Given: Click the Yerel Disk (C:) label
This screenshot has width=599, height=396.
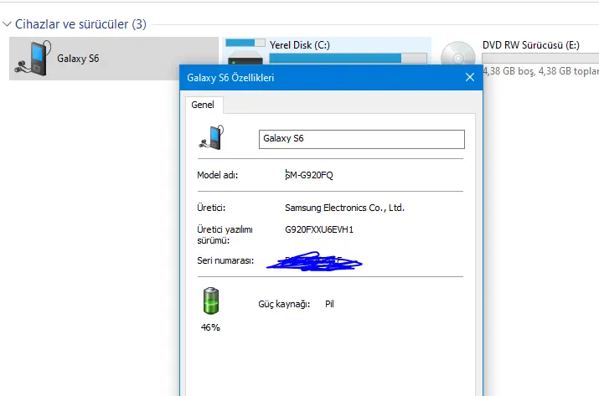Looking at the screenshot, I should tap(300, 45).
